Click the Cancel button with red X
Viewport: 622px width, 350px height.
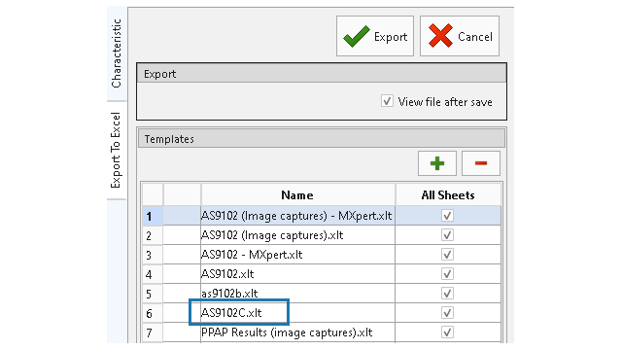(x=460, y=36)
